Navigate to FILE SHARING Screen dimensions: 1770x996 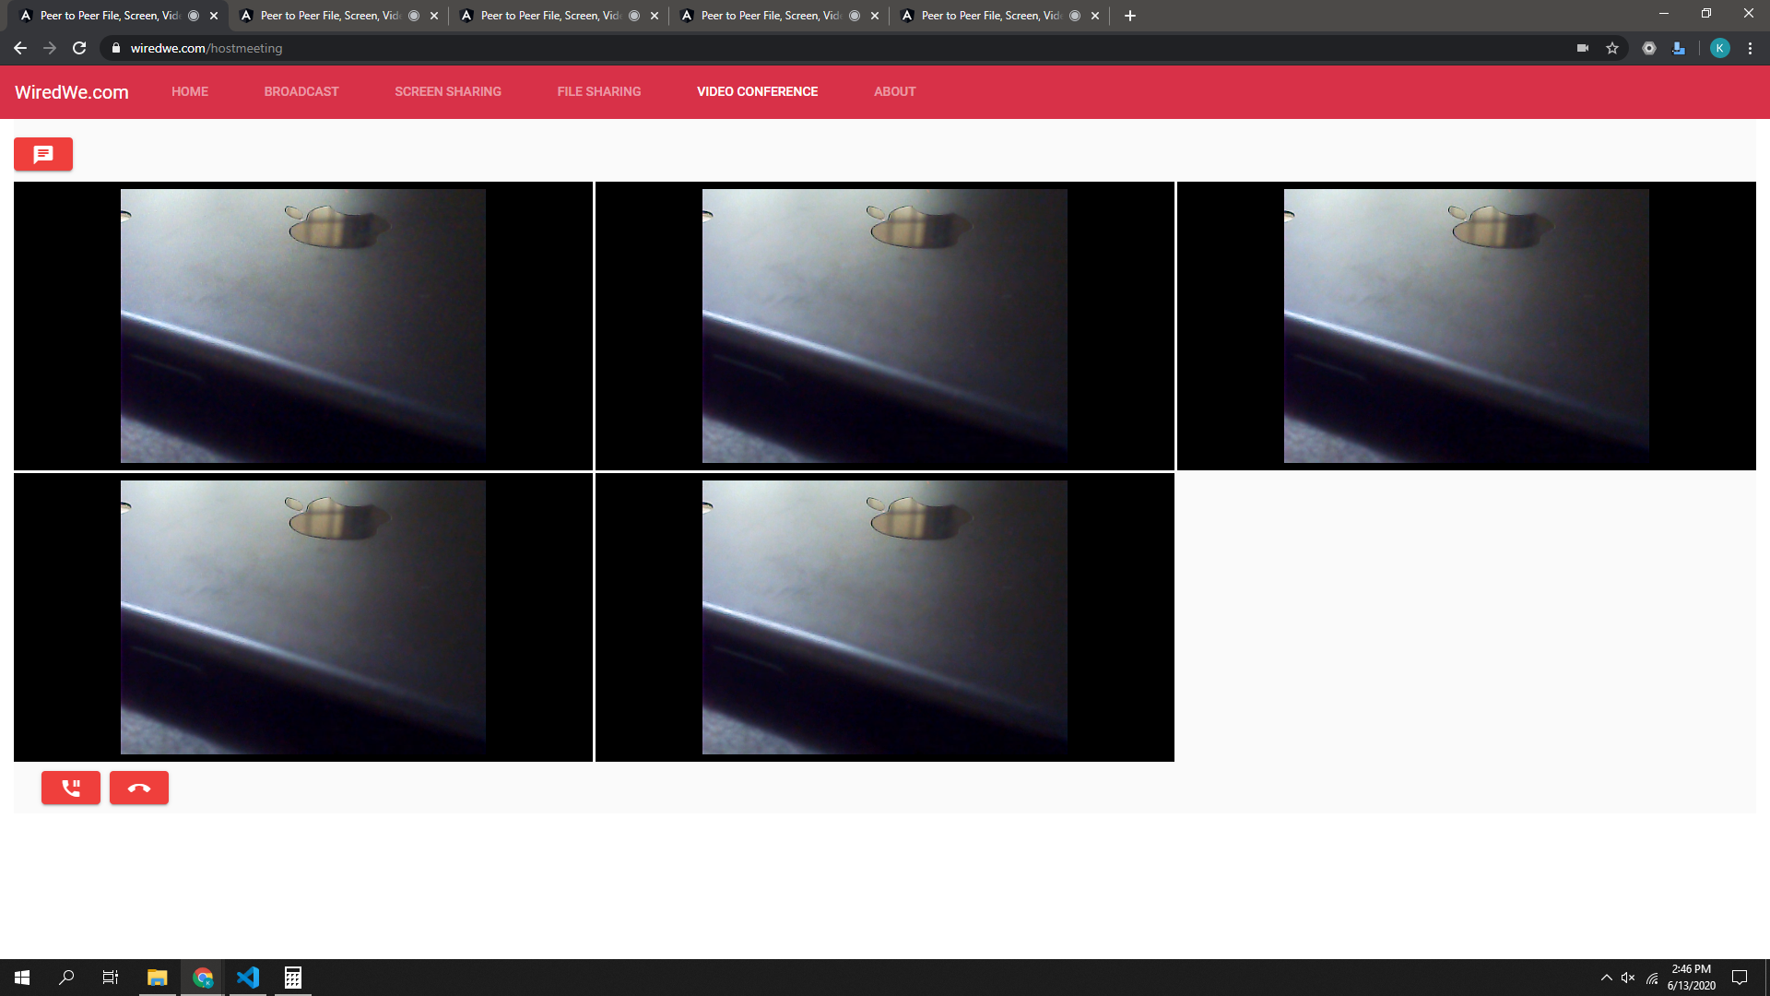(599, 91)
